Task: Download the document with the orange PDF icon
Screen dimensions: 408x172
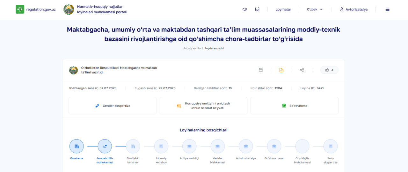Action: (x=281, y=70)
